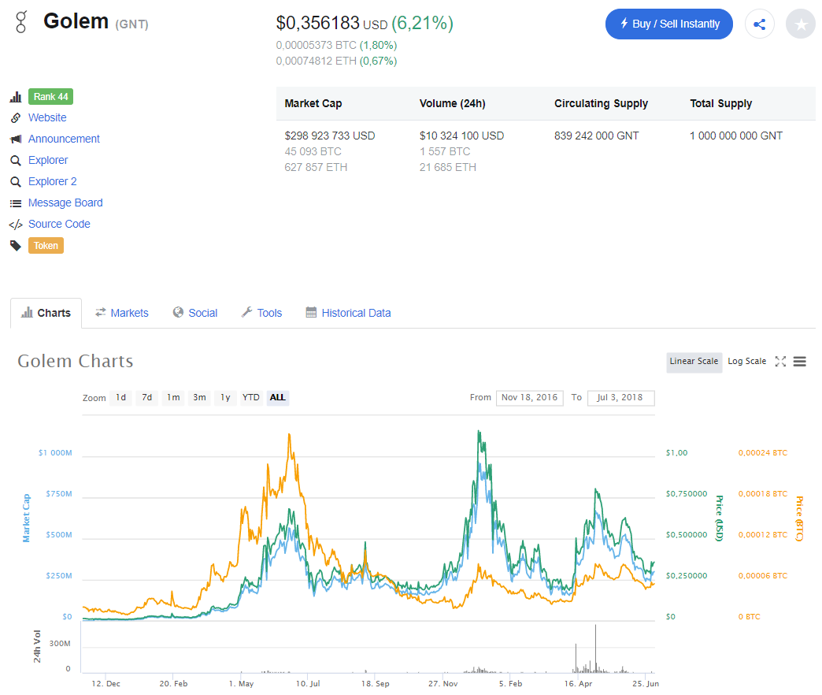Click the magnifier icon beside Explorer 2
Viewport: 822px width, 695px height.
coord(16,182)
